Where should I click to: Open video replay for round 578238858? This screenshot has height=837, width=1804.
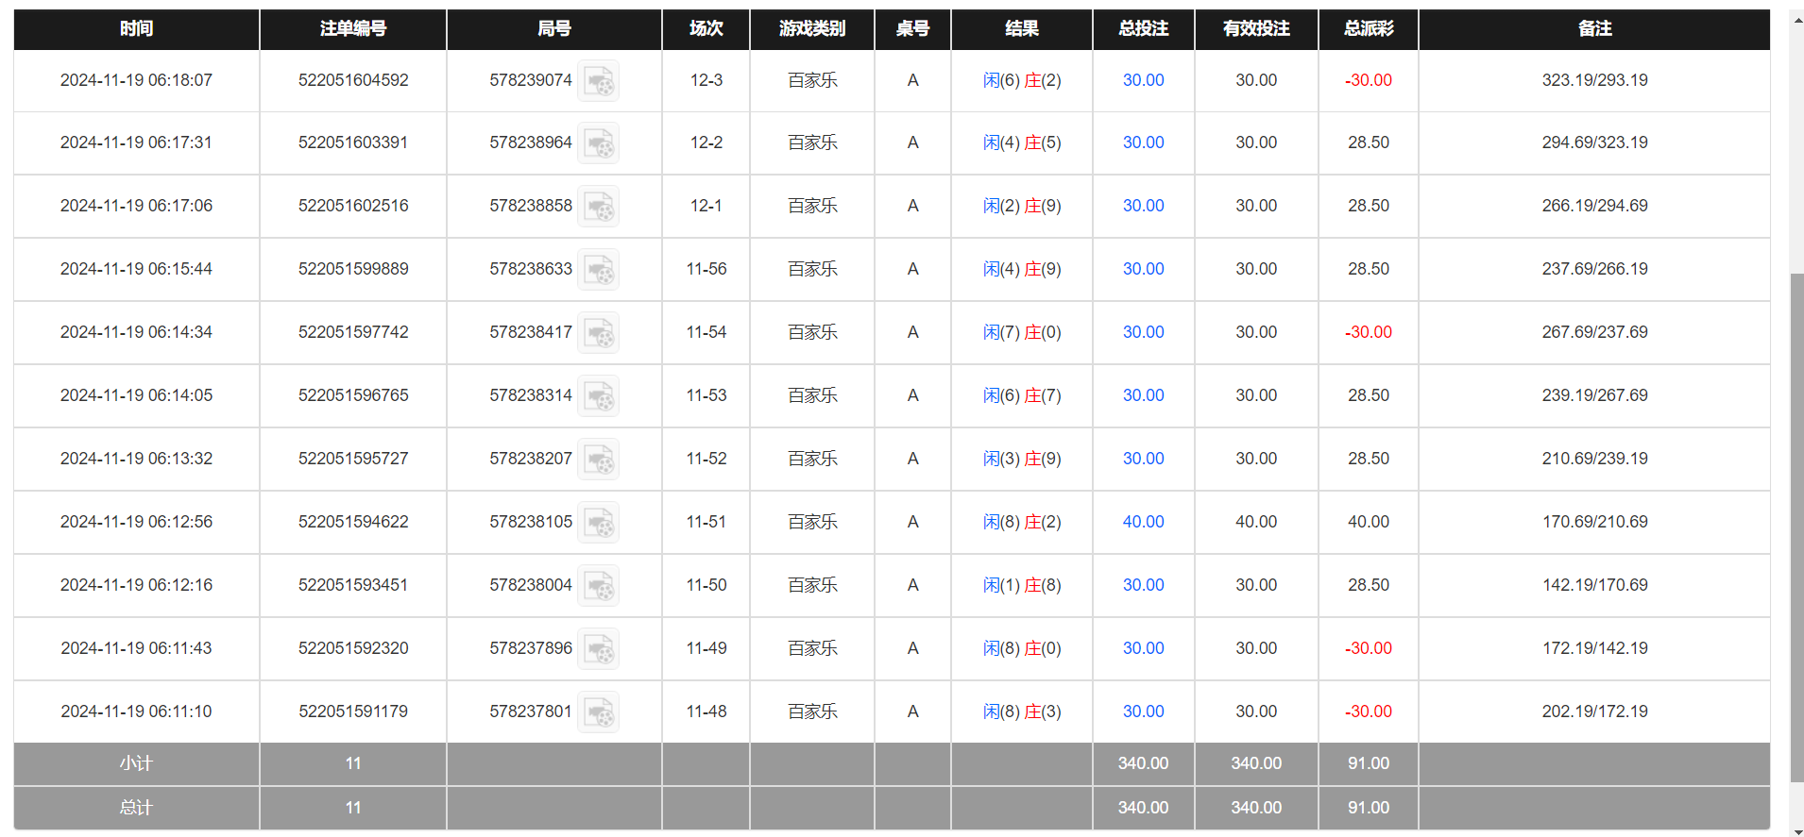[x=598, y=207]
